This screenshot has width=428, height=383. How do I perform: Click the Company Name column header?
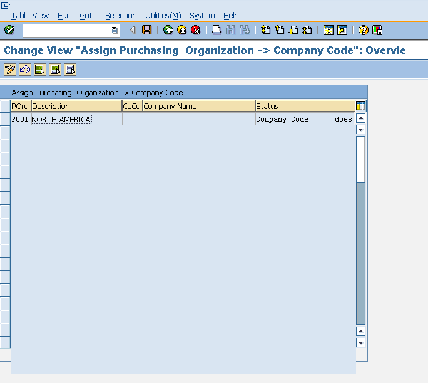coord(199,106)
